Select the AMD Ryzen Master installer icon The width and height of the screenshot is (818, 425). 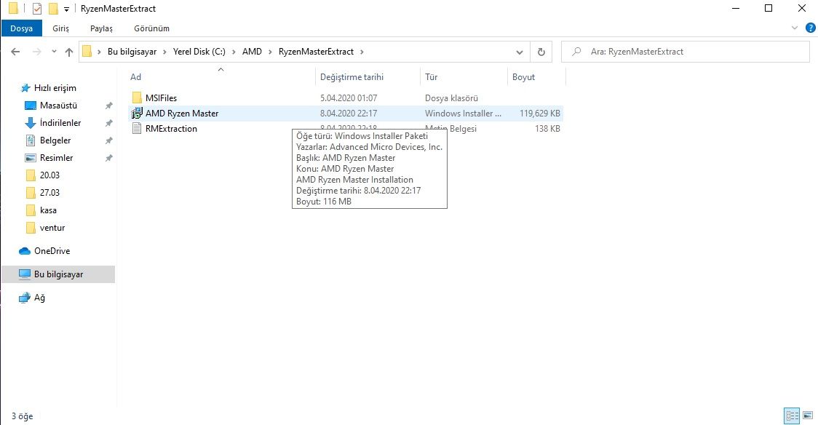(137, 113)
